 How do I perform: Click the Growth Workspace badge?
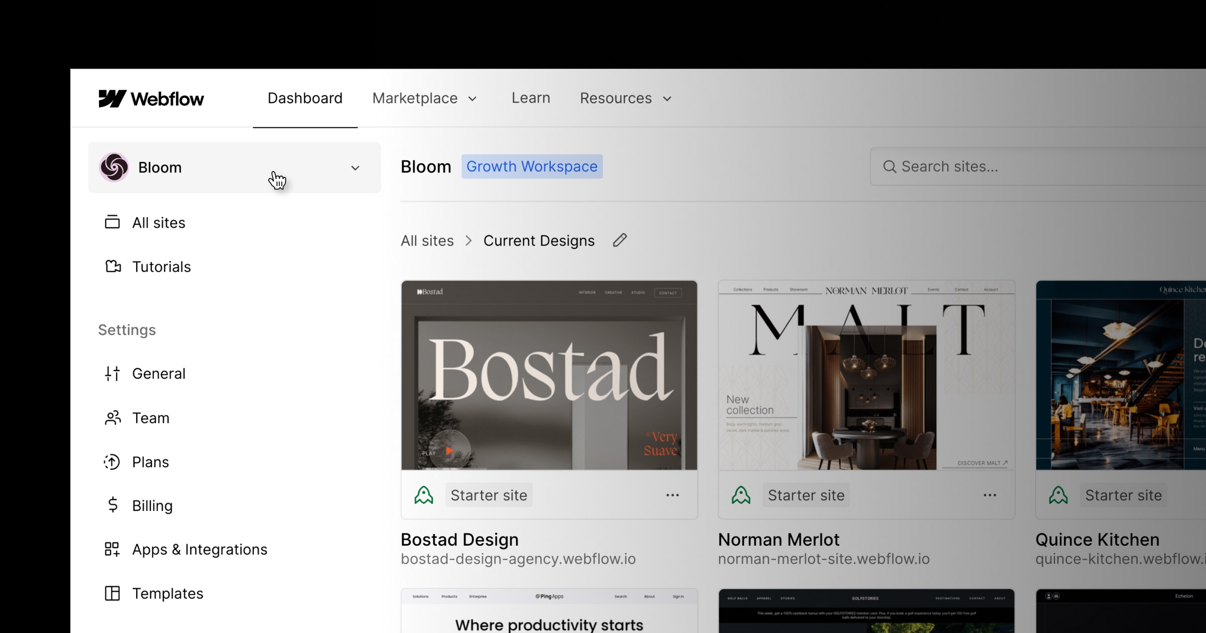point(531,166)
